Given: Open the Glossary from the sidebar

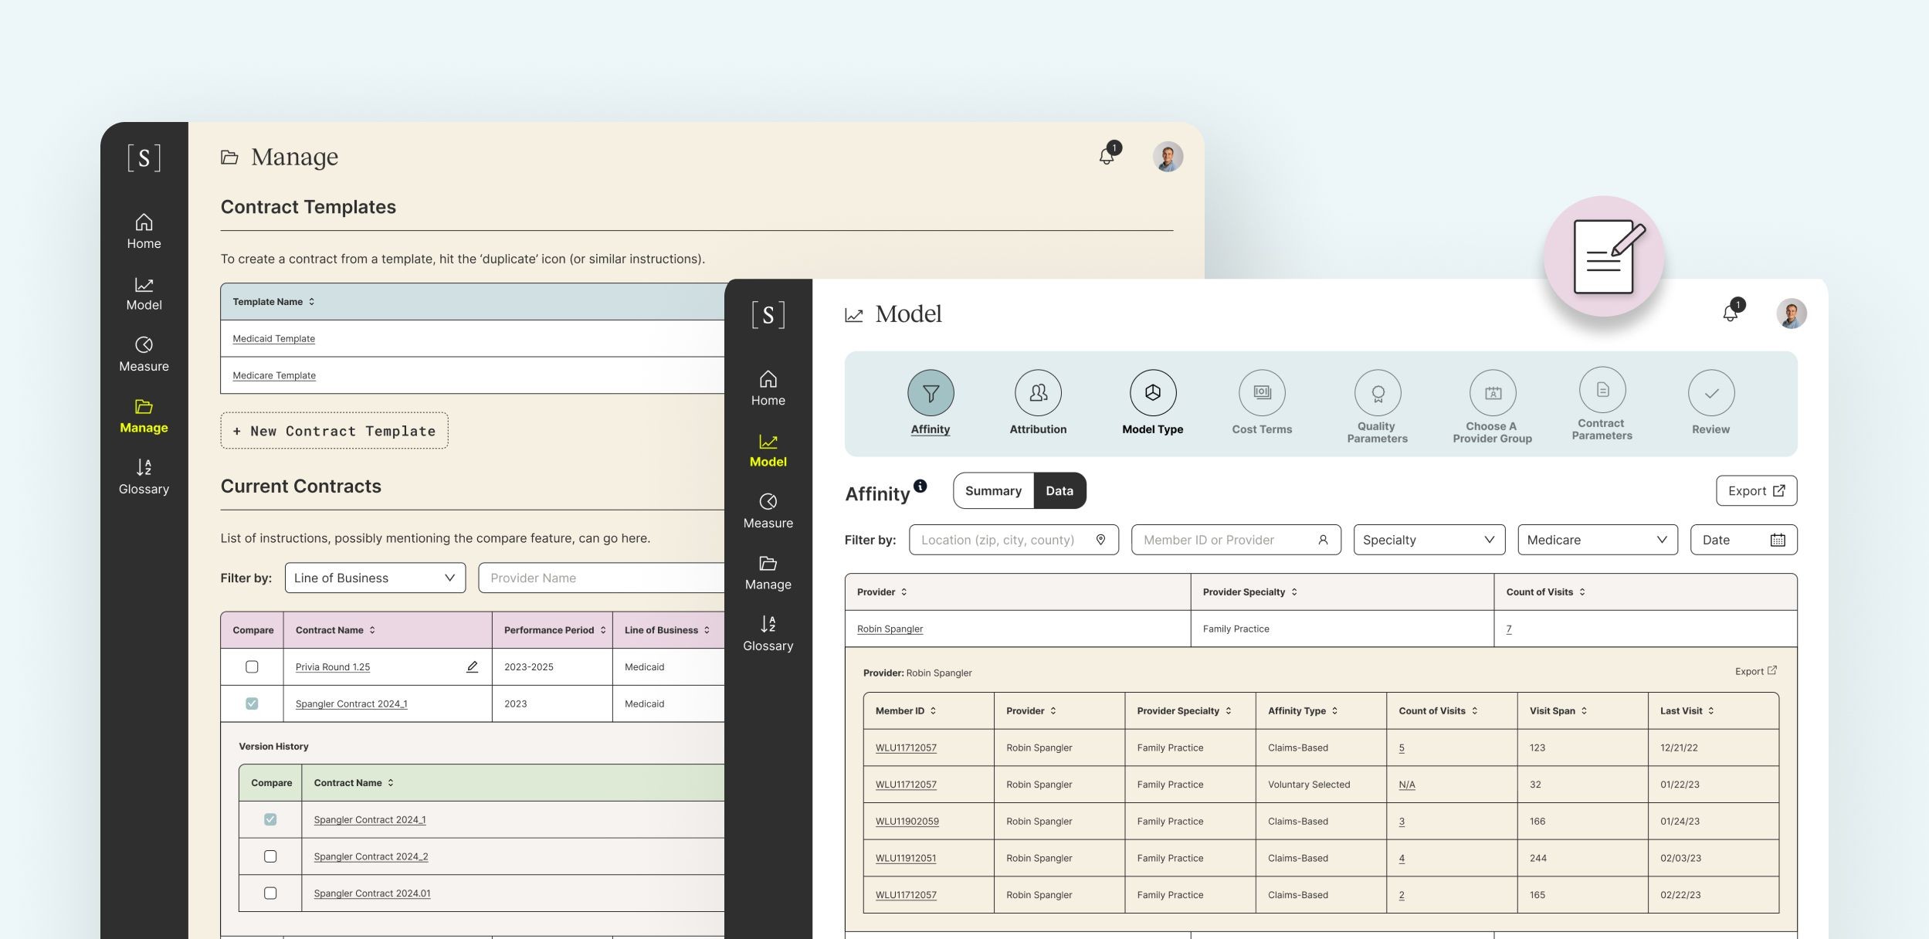Looking at the screenshot, I should tap(768, 633).
